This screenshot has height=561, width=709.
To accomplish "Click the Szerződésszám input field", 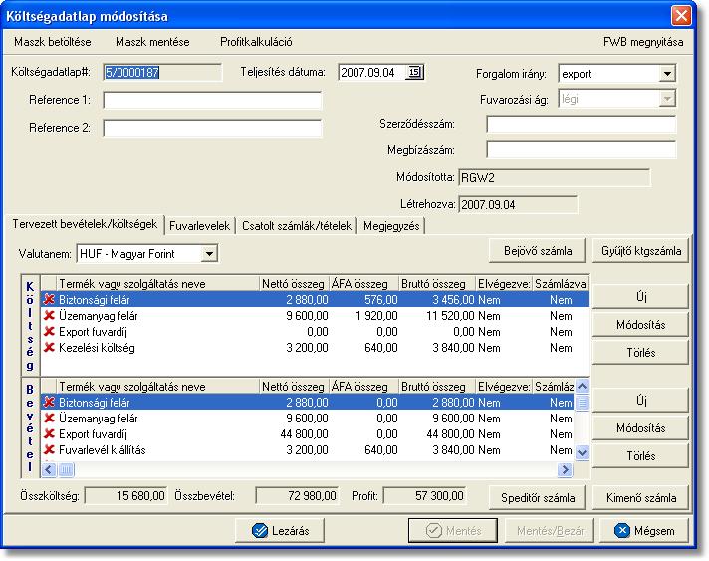I will 582,124.
